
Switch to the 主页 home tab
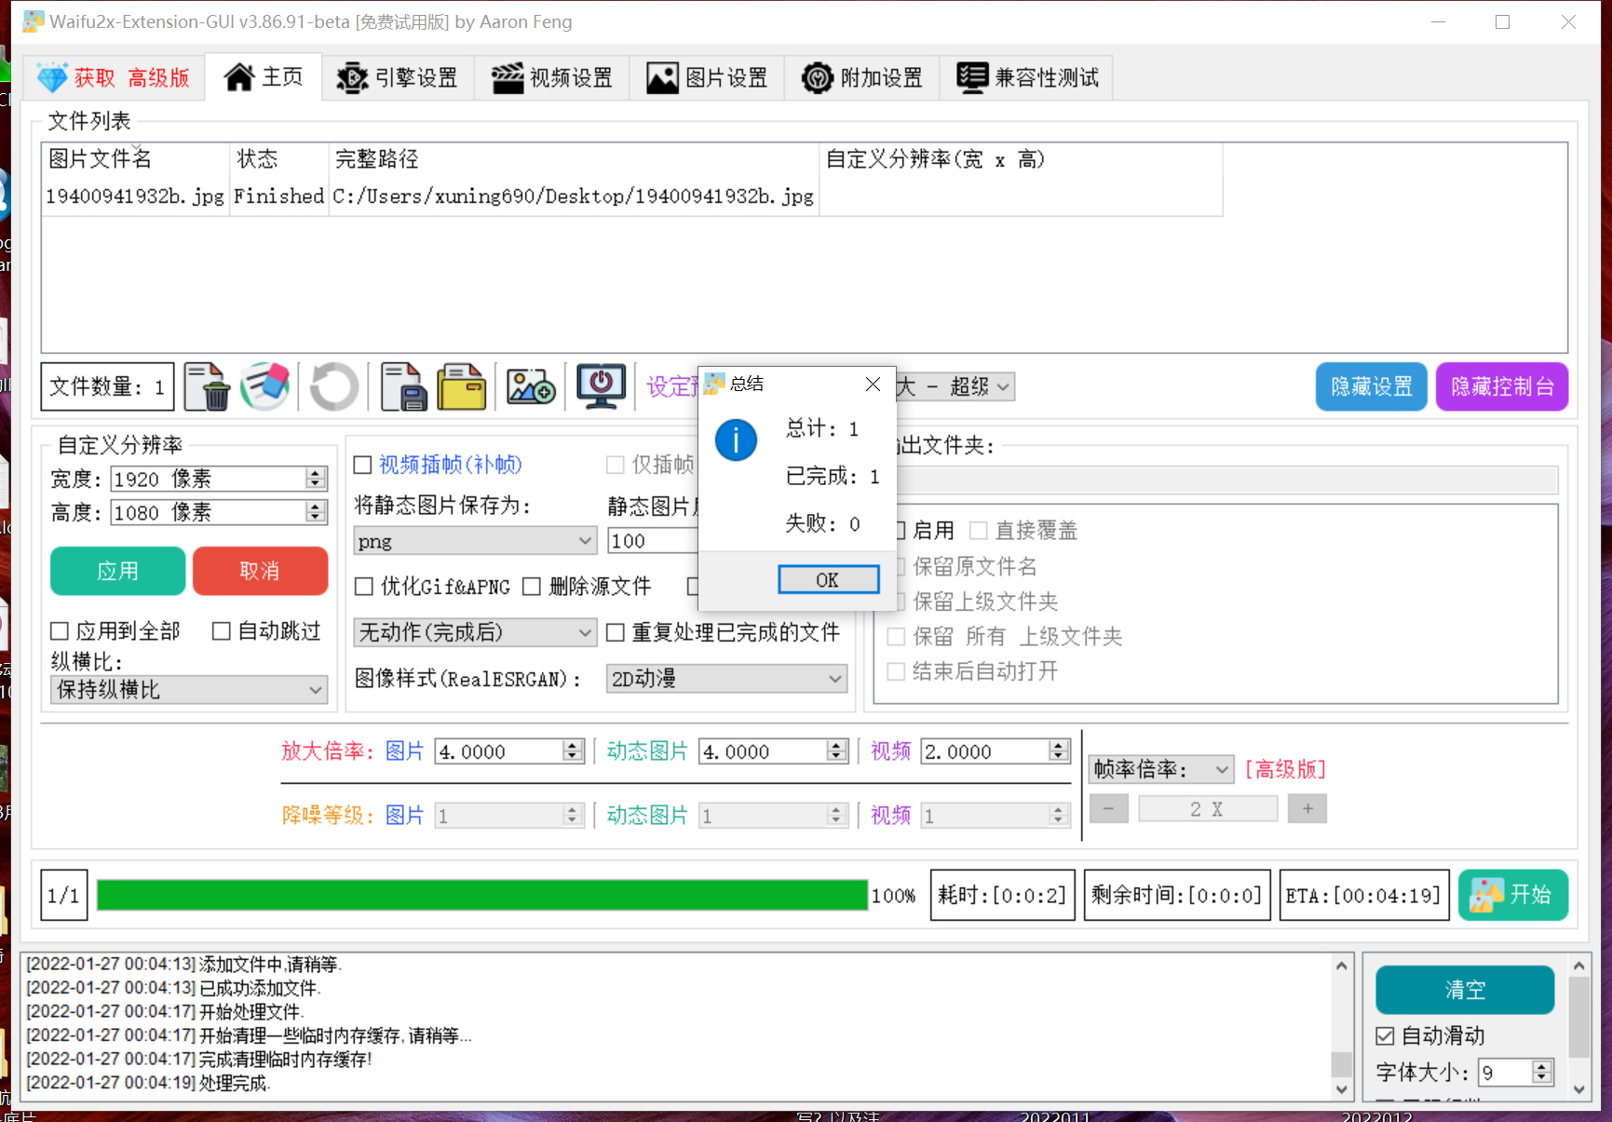[264, 76]
